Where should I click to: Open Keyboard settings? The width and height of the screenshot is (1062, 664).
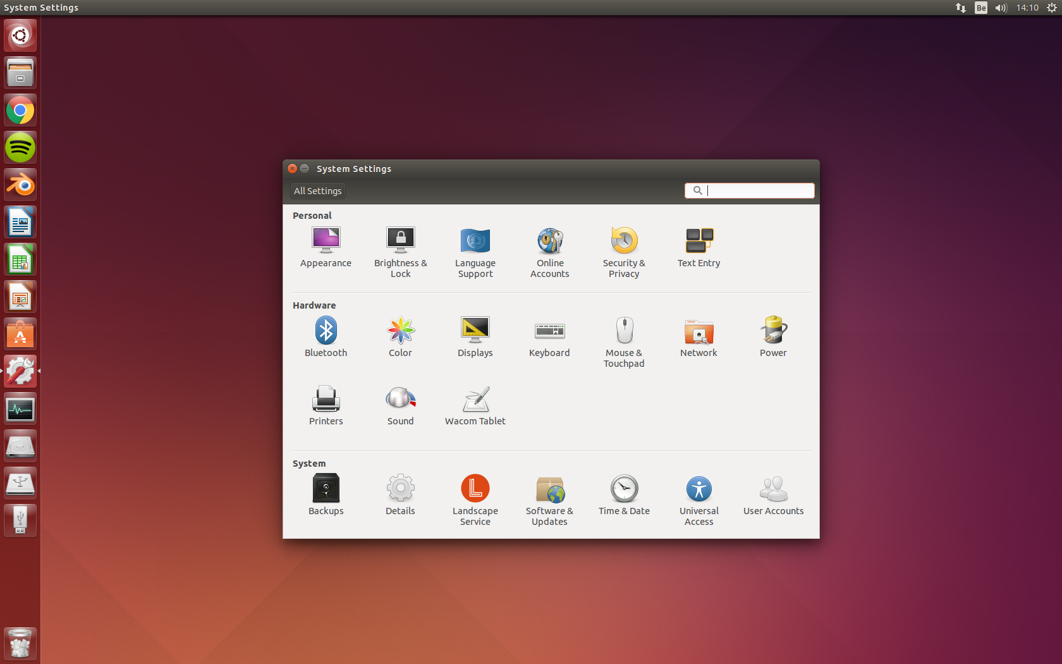tap(549, 337)
